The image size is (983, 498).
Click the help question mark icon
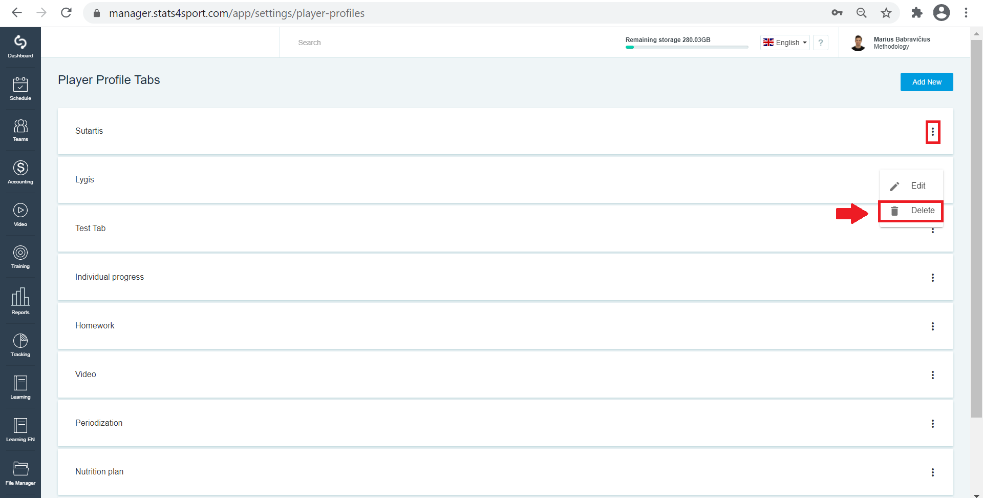click(821, 43)
